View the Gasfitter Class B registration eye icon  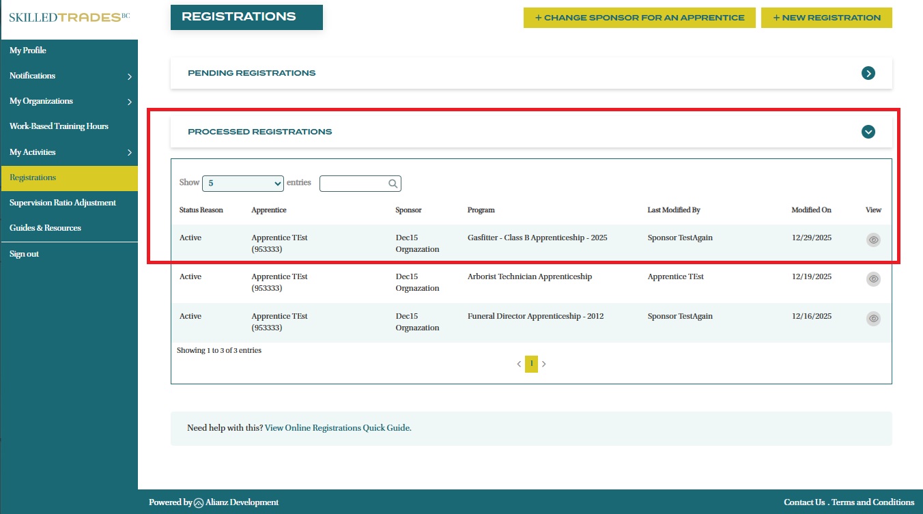pyautogui.click(x=873, y=240)
